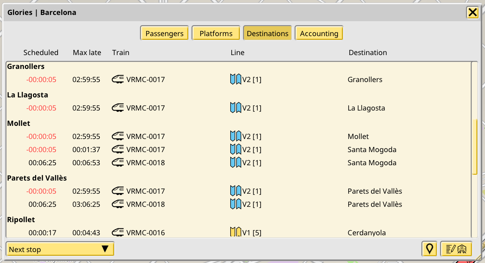Close the Glories station window
The width and height of the screenshot is (485, 263).
[x=473, y=13]
